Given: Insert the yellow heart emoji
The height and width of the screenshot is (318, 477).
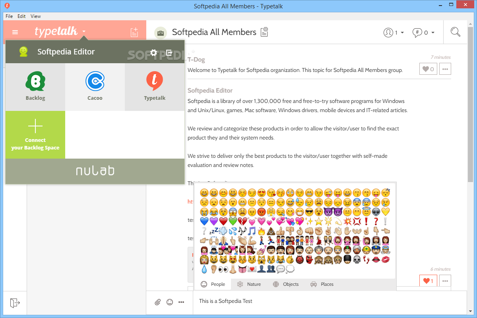Looking at the screenshot, I should pyautogui.click(x=386, y=211).
